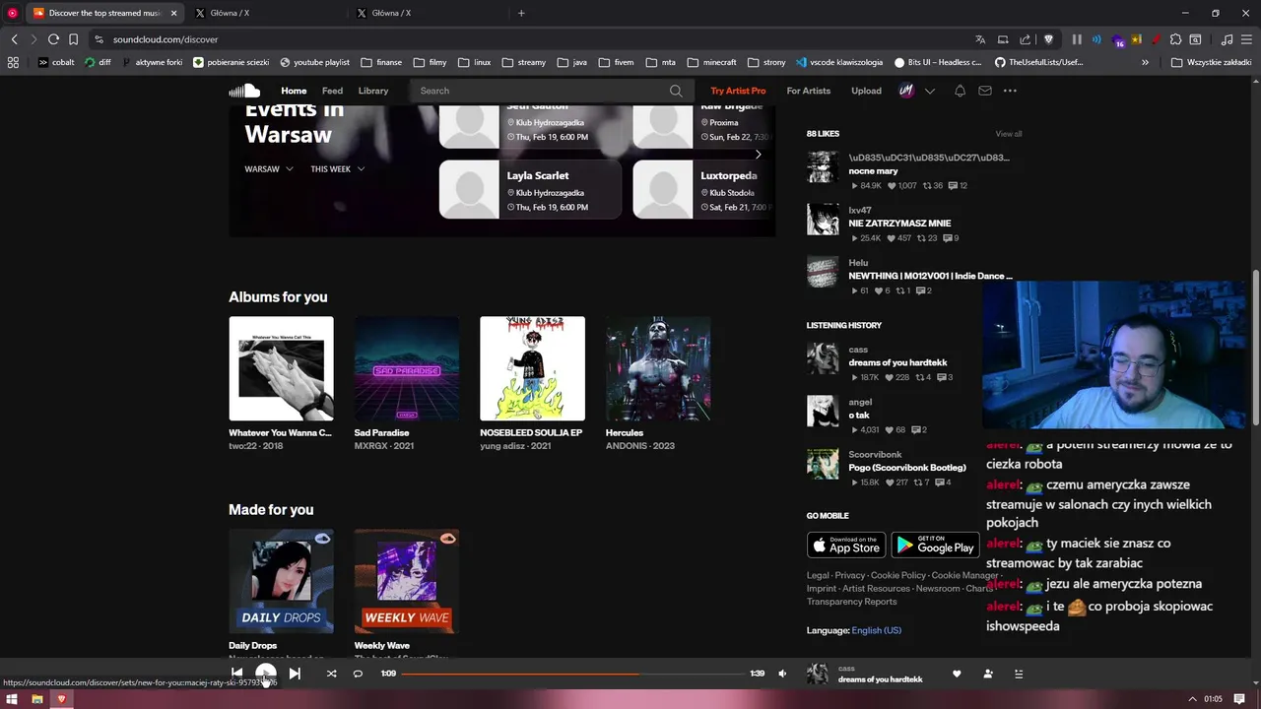Click Get it on Google Play badge
The image size is (1261, 709).
pyautogui.click(x=935, y=545)
